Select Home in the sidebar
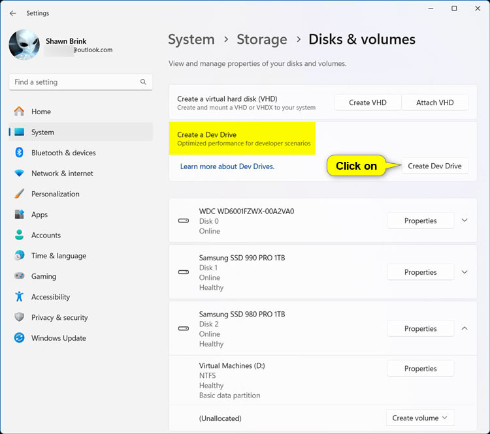 pos(80,112)
